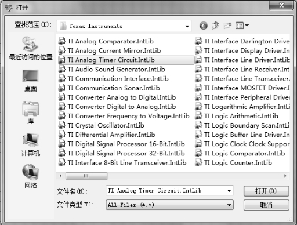Select TI Logic Boundary Scan file name
This screenshot has height=225, width=297.
point(247,125)
